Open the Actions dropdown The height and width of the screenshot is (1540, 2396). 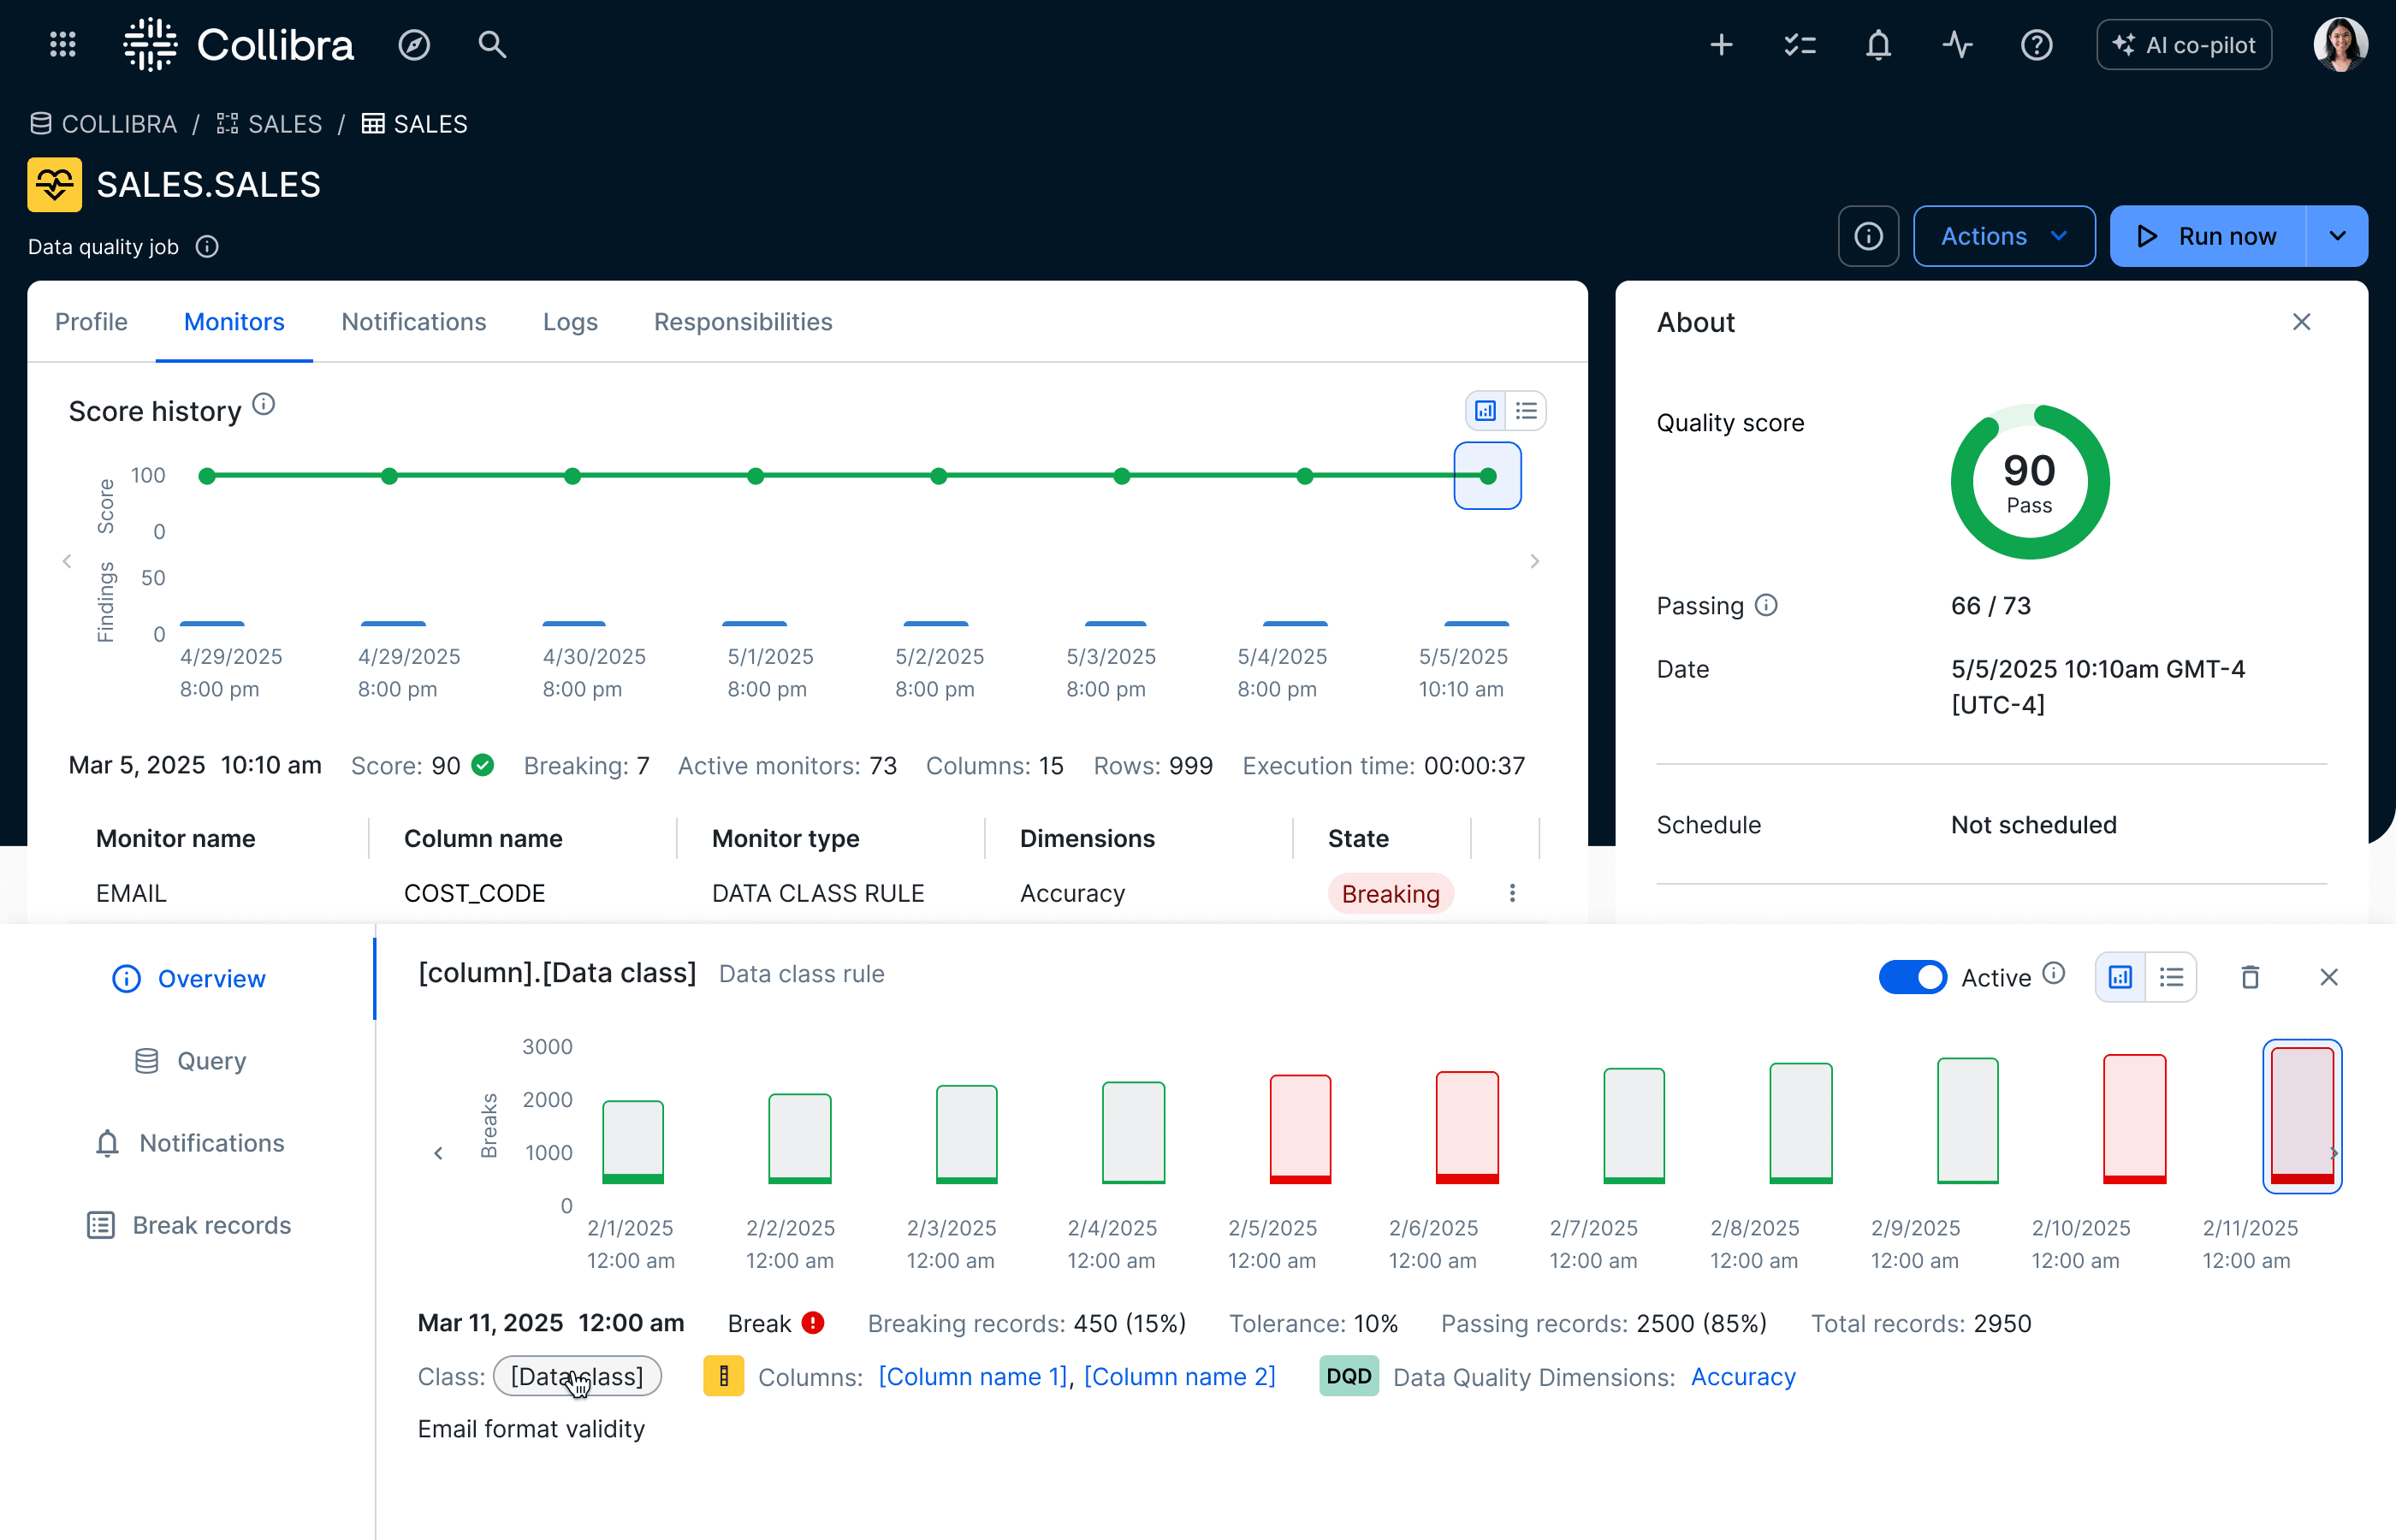pyautogui.click(x=2004, y=236)
